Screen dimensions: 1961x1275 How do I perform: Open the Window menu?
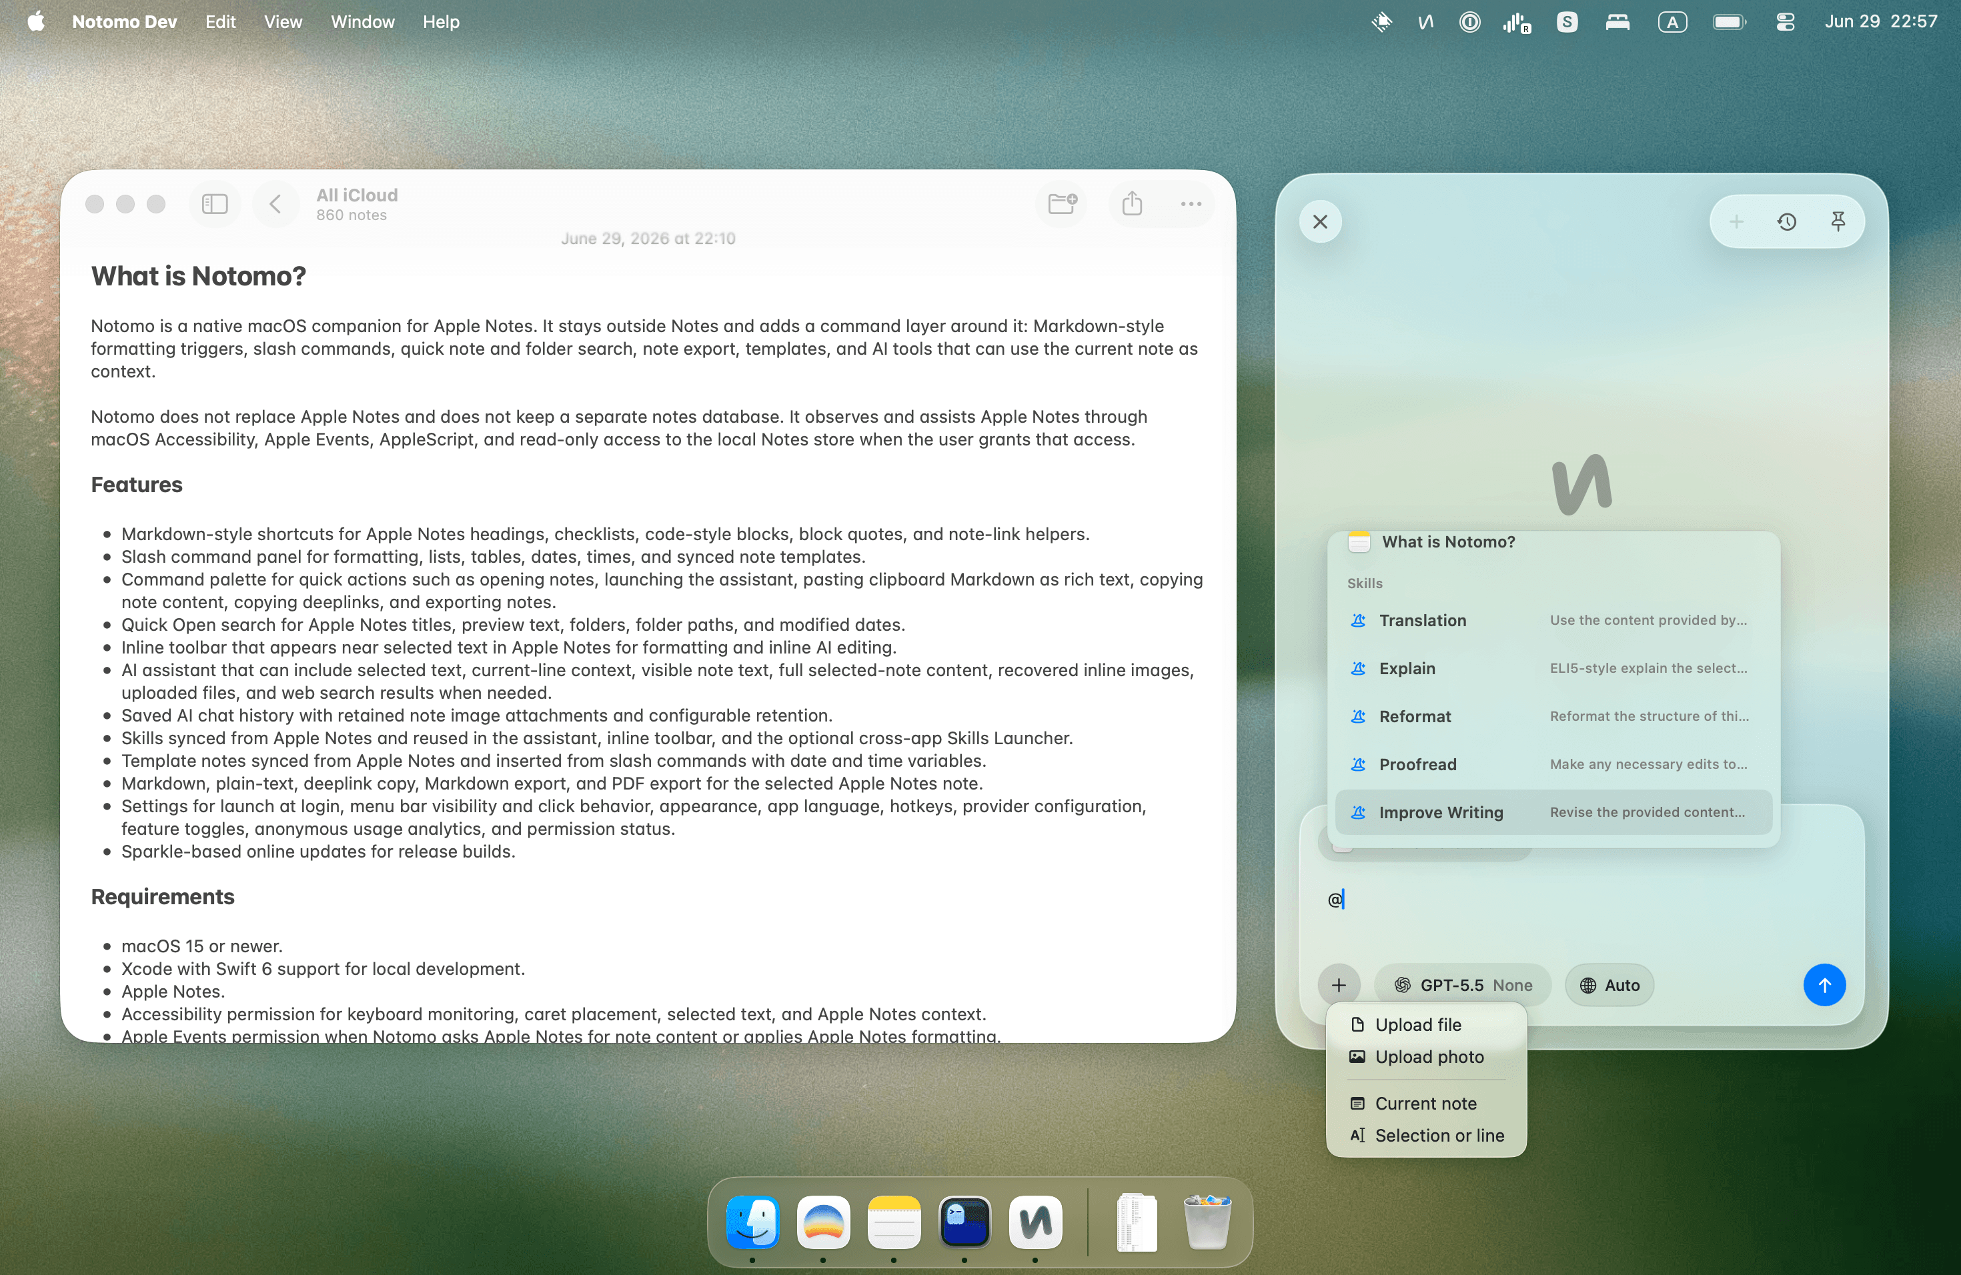coord(363,21)
